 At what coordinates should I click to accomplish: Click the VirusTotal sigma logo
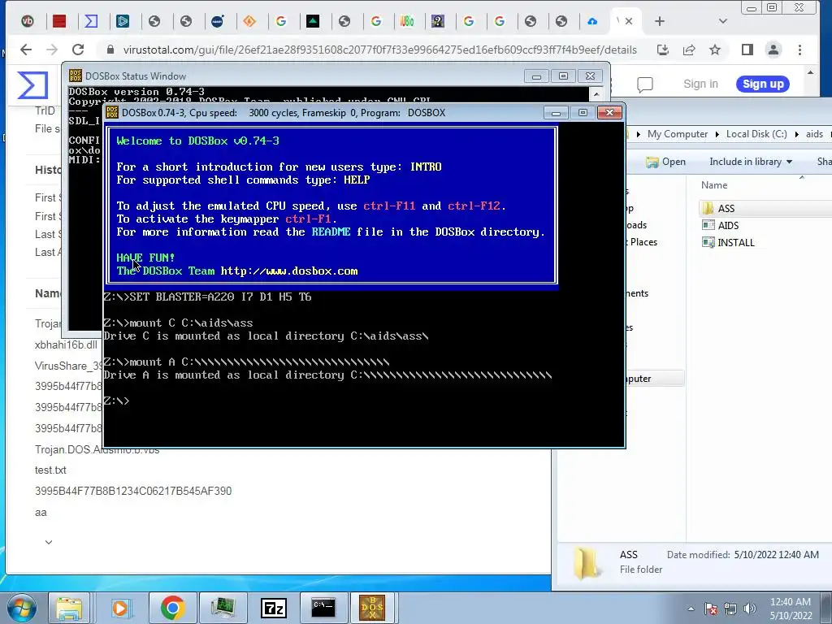click(32, 84)
